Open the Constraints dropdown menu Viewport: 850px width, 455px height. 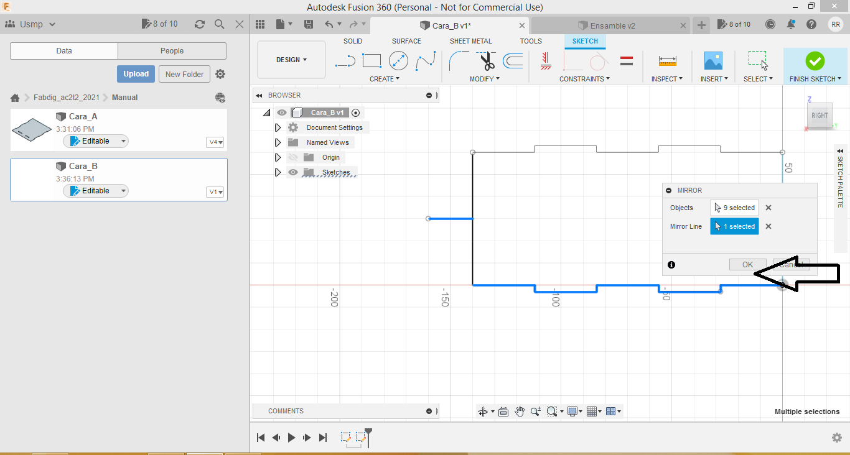[x=584, y=79]
